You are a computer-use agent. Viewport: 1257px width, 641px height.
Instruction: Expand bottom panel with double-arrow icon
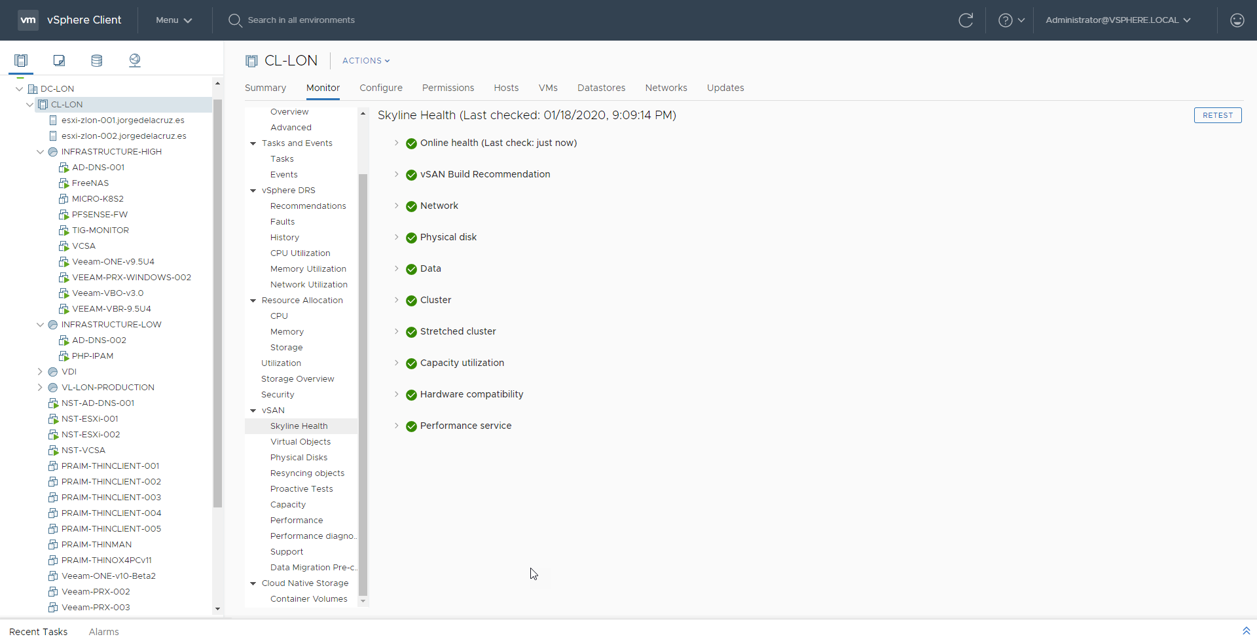(1246, 631)
